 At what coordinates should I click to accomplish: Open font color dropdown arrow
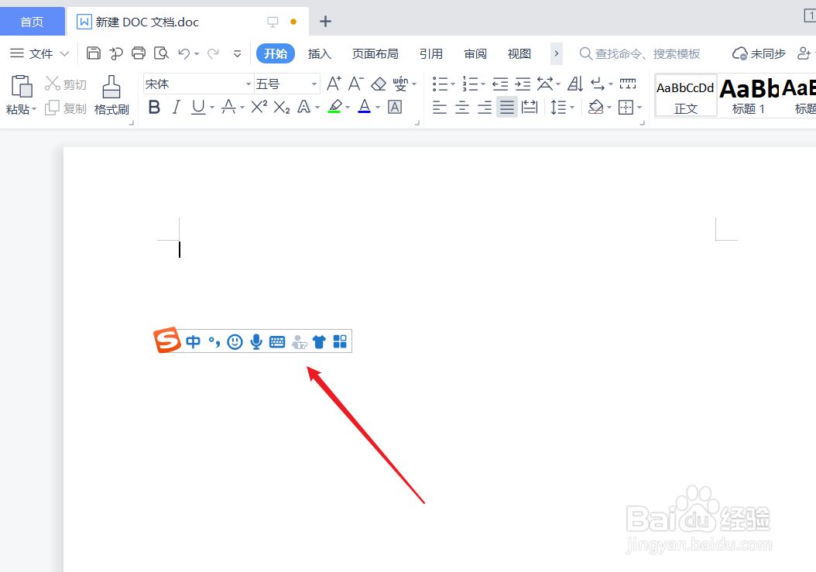[378, 108]
